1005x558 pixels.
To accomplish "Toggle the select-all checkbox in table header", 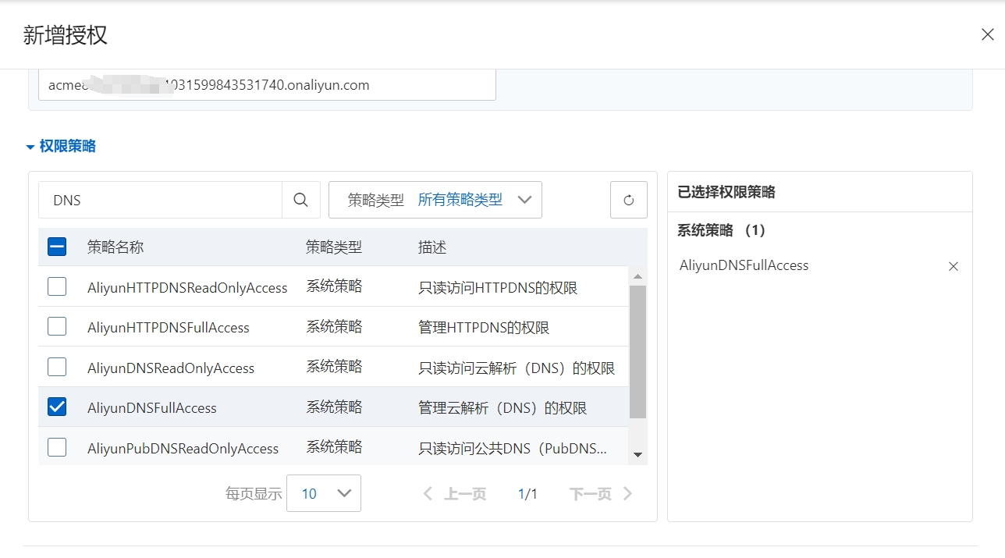I will click(x=57, y=247).
